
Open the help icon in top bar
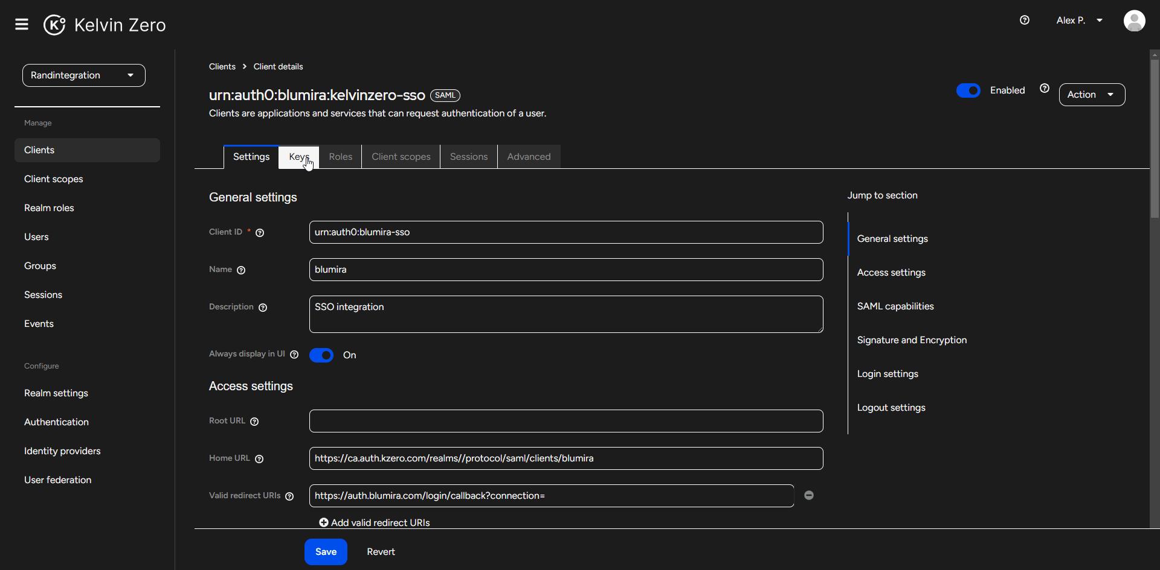pos(1024,21)
